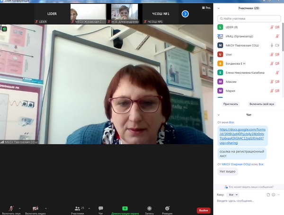Click the ИМЦ organizer avatar image
This screenshot has height=215, width=284.
click(x=220, y=36)
